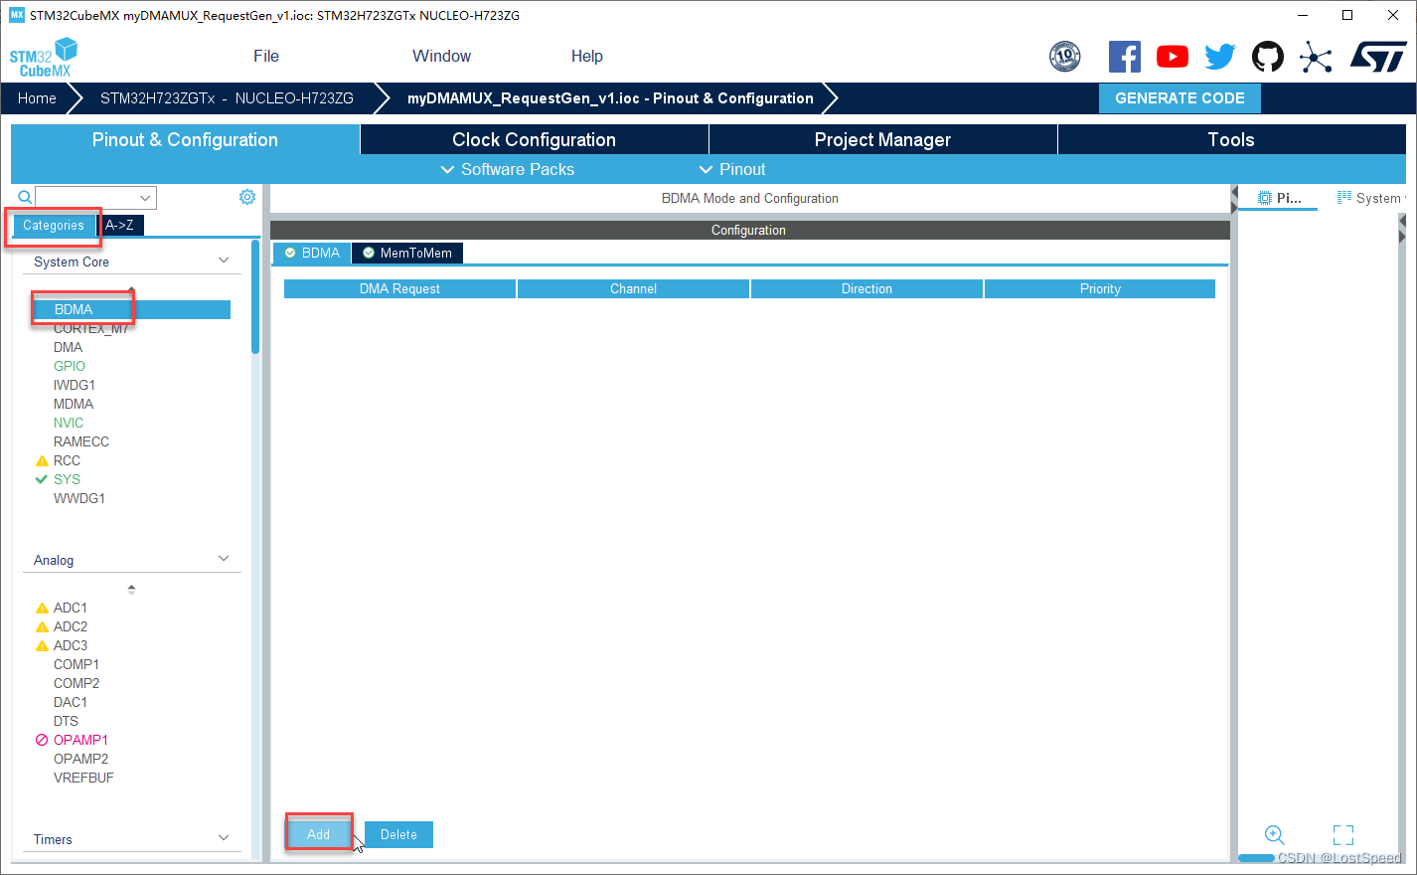
Task: Click the Add button
Action: tap(318, 834)
